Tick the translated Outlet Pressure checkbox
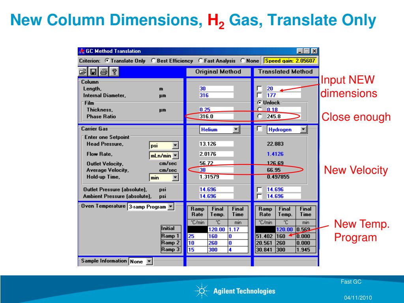Viewport: 404px width, 303px height. point(260,190)
